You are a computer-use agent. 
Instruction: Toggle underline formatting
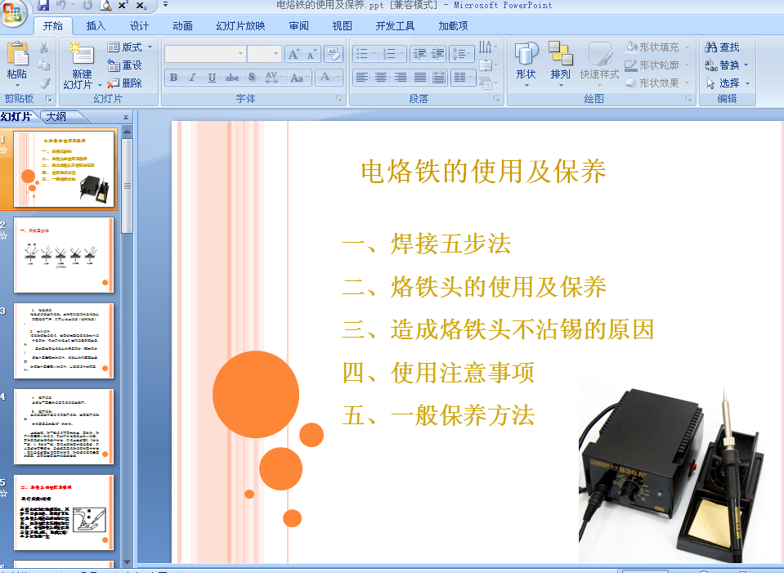click(x=212, y=78)
